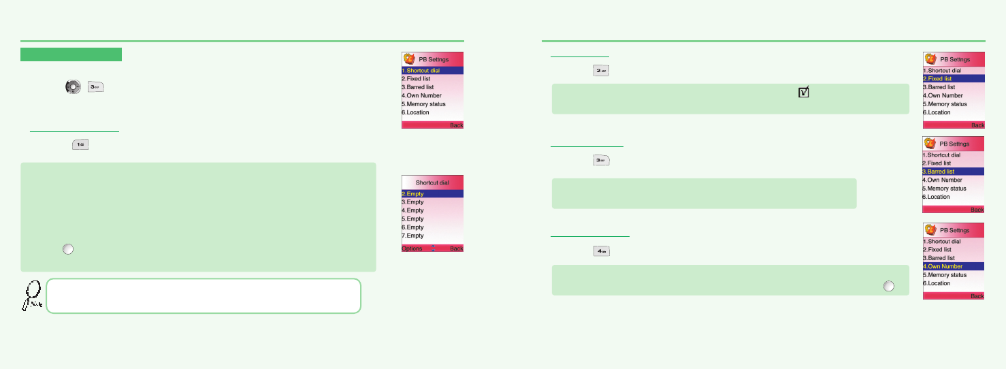This screenshot has width=1006, height=369.
Task: Click the empty white Note box
Action: (203, 296)
